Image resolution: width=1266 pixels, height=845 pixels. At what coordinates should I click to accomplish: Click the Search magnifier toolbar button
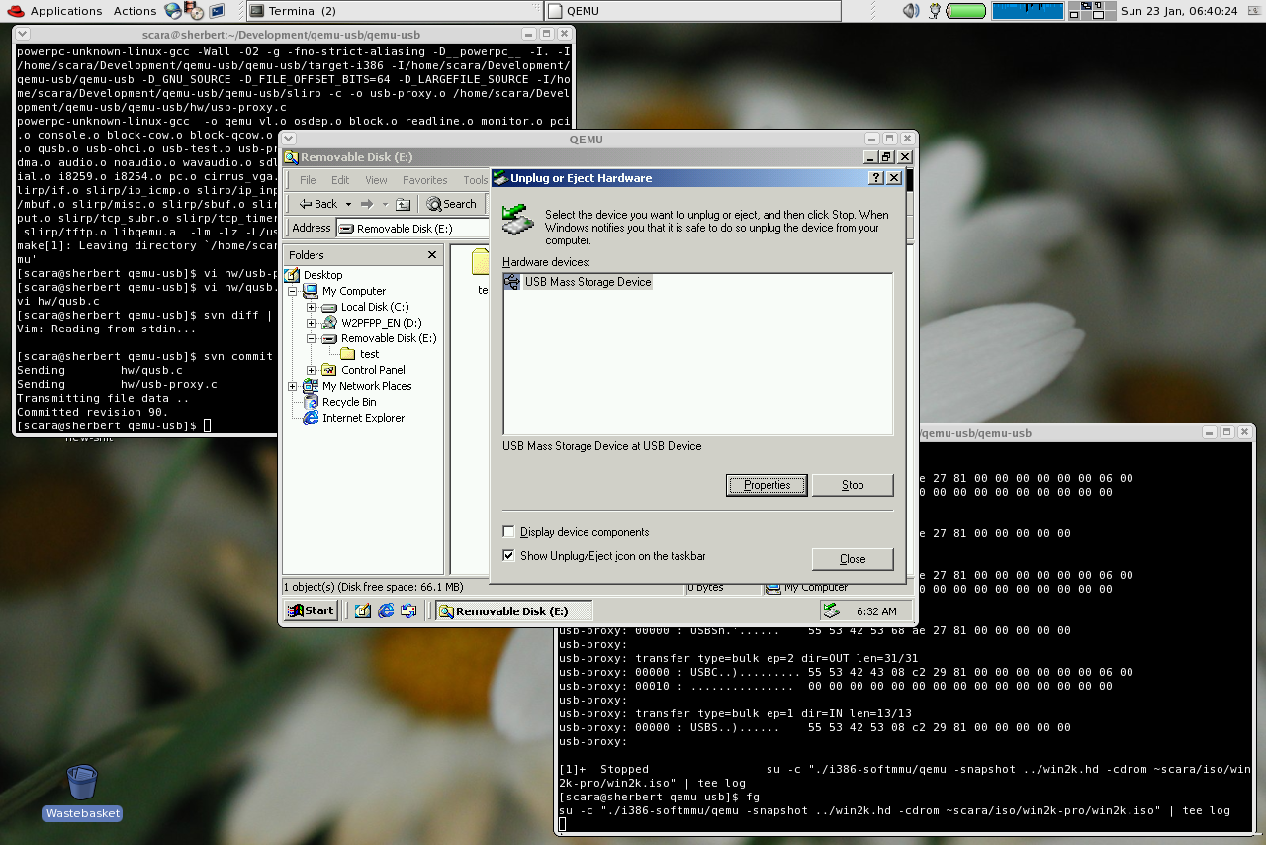tap(451, 204)
